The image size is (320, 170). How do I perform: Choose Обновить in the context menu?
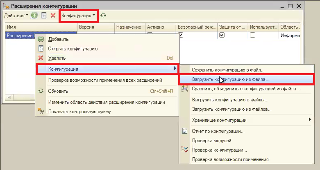[107, 91]
